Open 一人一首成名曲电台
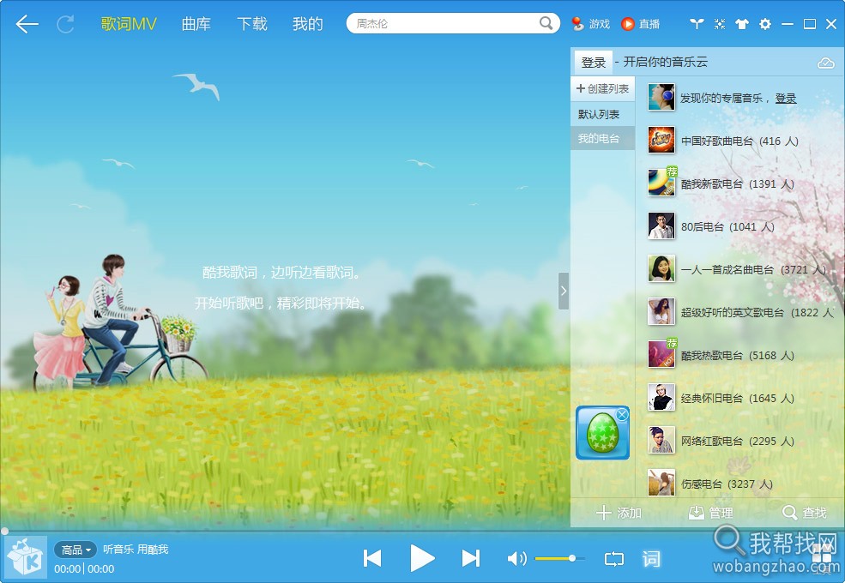 pos(753,269)
